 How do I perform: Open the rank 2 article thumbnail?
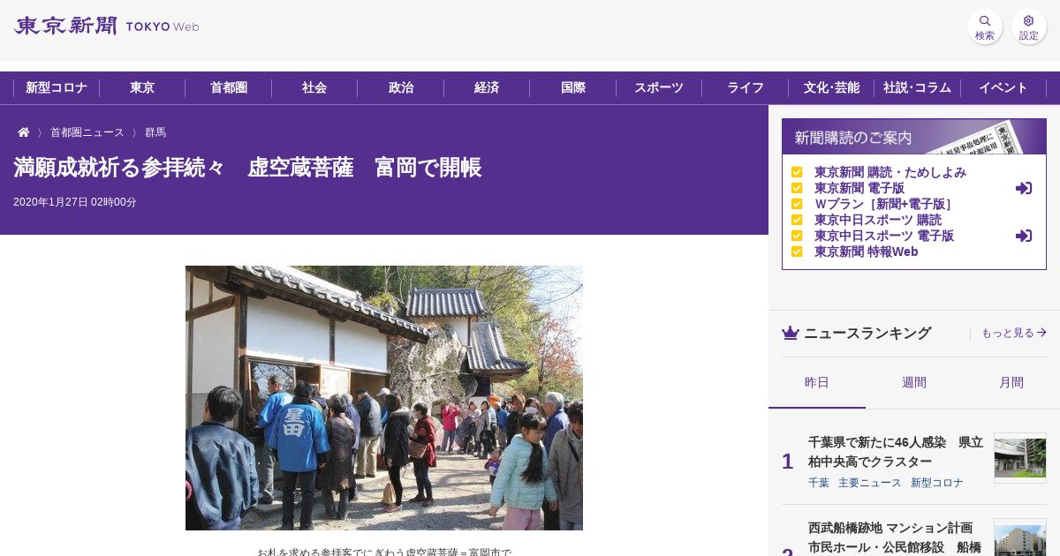click(1020, 537)
